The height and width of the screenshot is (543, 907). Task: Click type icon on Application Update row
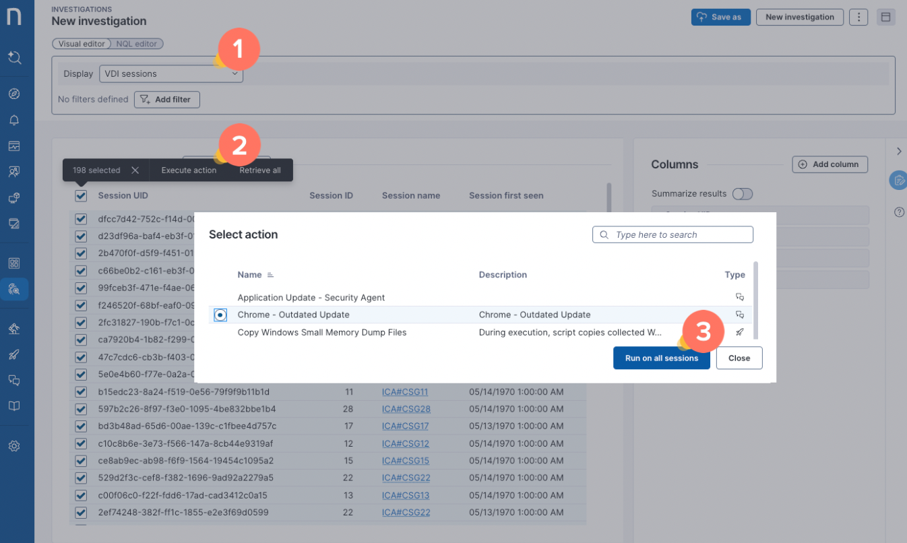click(739, 297)
